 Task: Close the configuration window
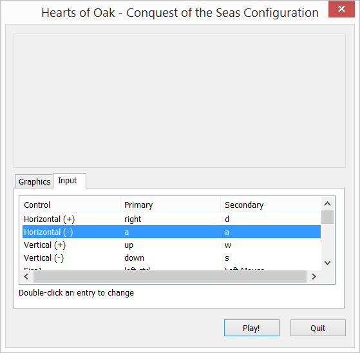[x=341, y=9]
